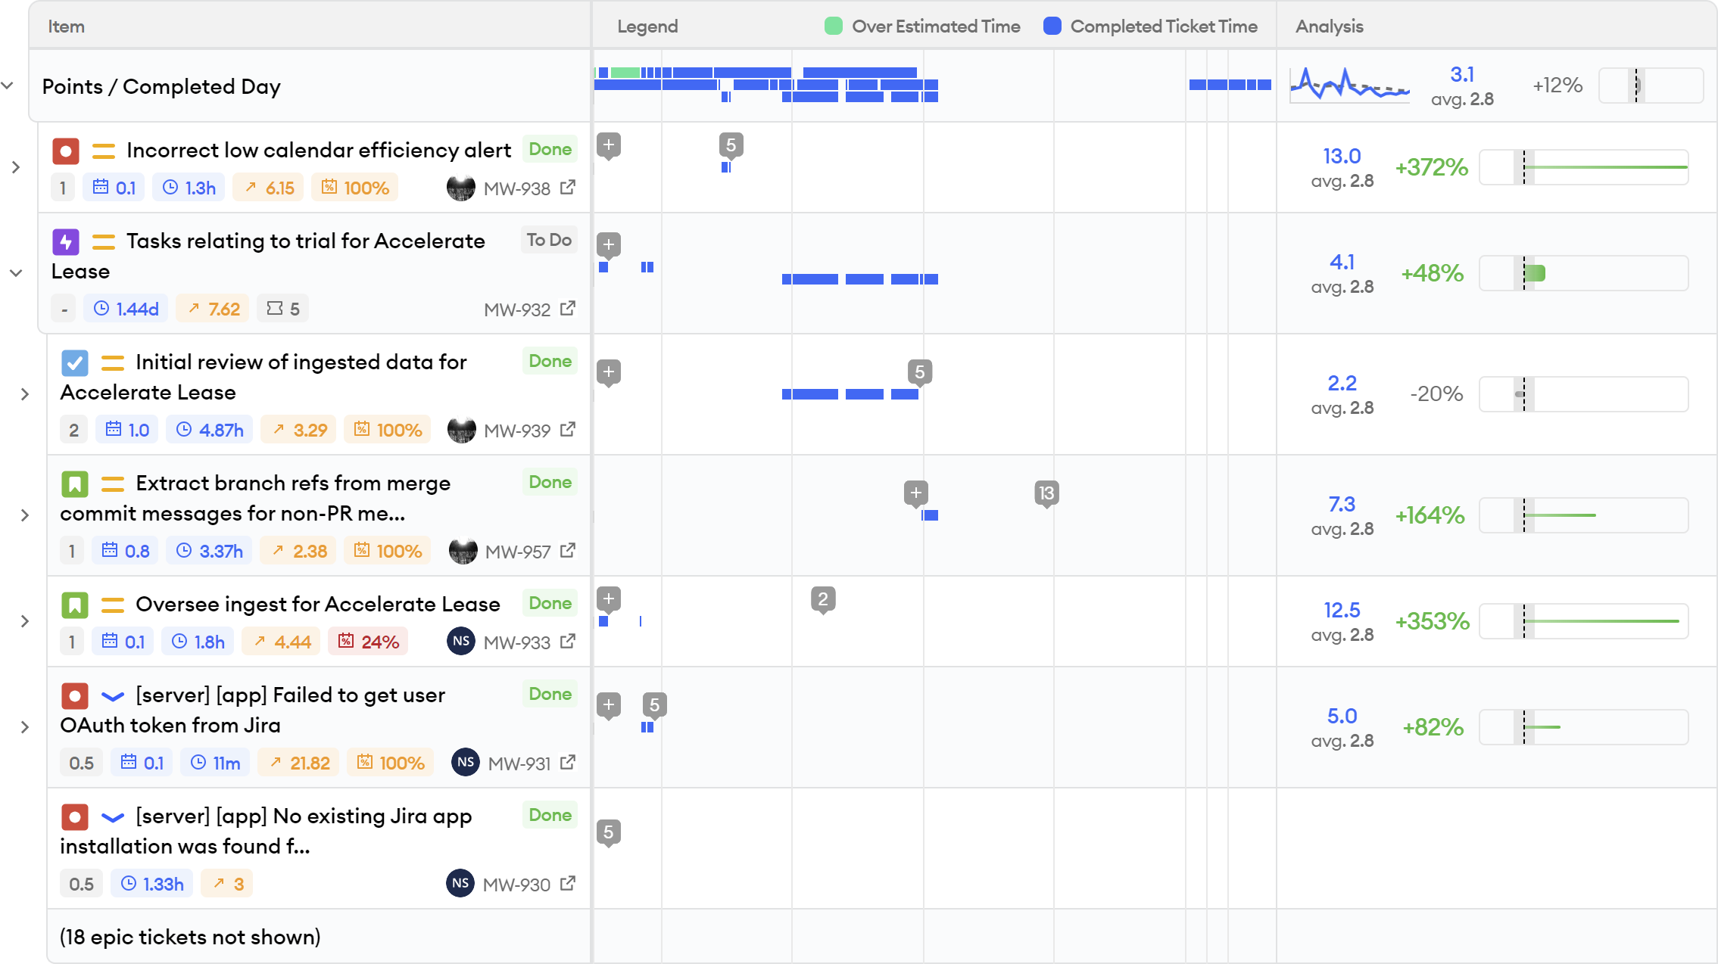Click '(18 epic tickets not shown)' text

[190, 937]
